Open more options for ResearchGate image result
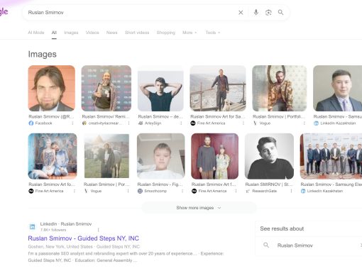 pyautogui.click(x=291, y=191)
